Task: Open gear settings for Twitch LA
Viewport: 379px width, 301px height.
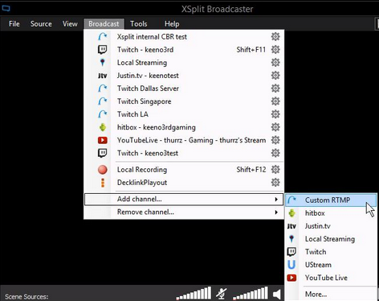Action: (275, 114)
